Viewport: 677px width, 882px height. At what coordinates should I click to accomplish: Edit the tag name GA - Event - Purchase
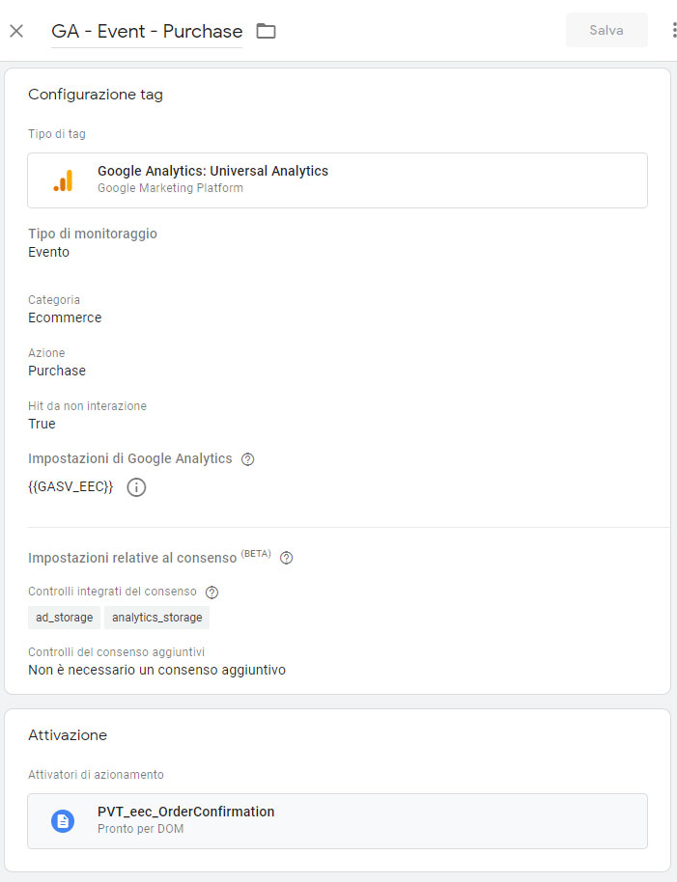coord(147,32)
